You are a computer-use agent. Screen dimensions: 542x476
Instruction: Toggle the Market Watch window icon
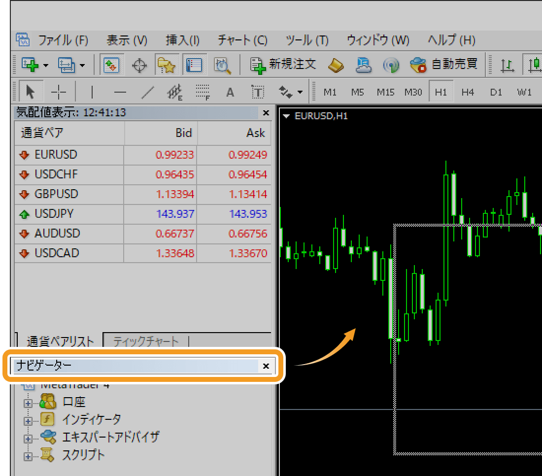click(x=111, y=65)
